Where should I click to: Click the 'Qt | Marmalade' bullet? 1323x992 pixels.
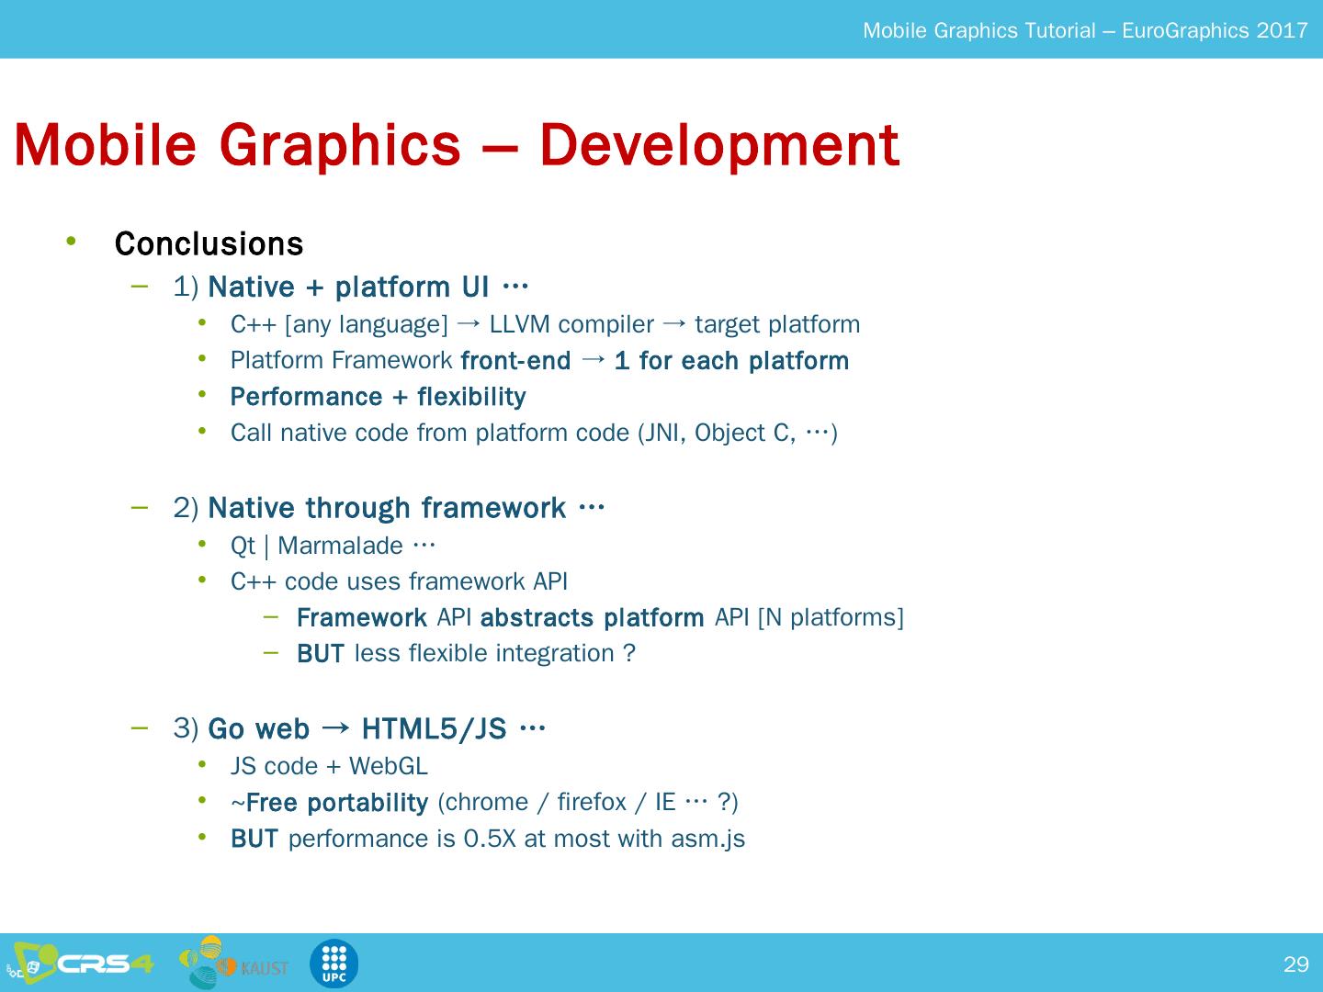333,546
